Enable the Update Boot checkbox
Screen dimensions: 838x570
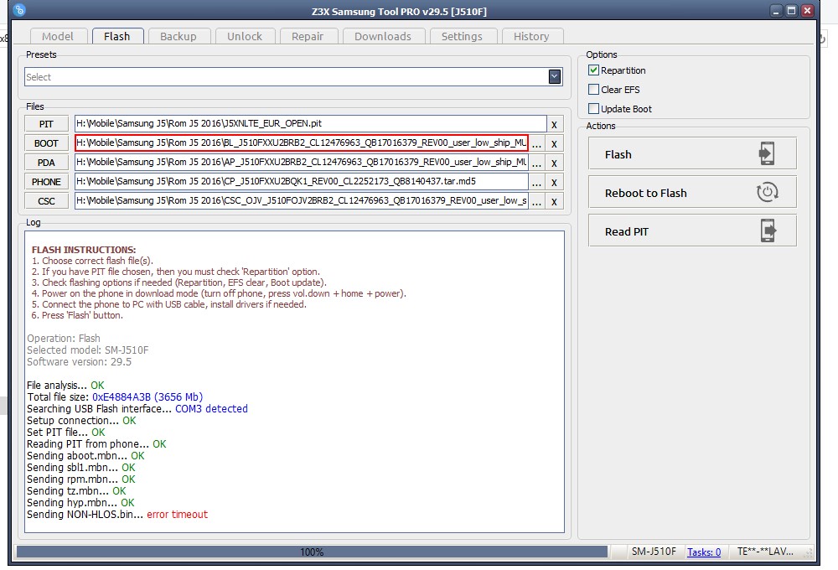click(593, 108)
